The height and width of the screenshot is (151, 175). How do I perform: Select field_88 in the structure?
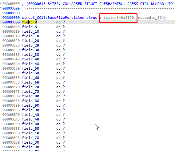pyautogui.click(x=30, y=101)
